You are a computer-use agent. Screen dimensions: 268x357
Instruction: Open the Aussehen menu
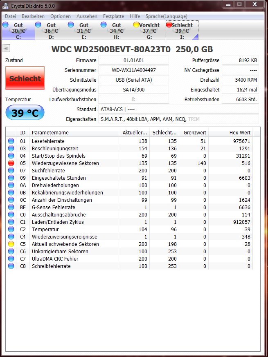tap(87, 16)
